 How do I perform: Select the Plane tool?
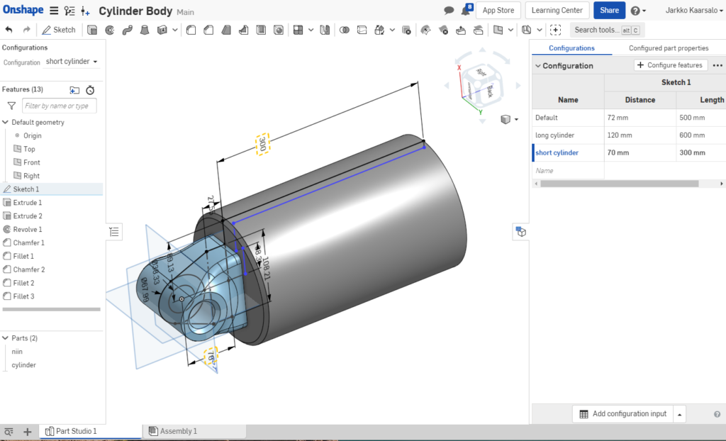point(498,30)
